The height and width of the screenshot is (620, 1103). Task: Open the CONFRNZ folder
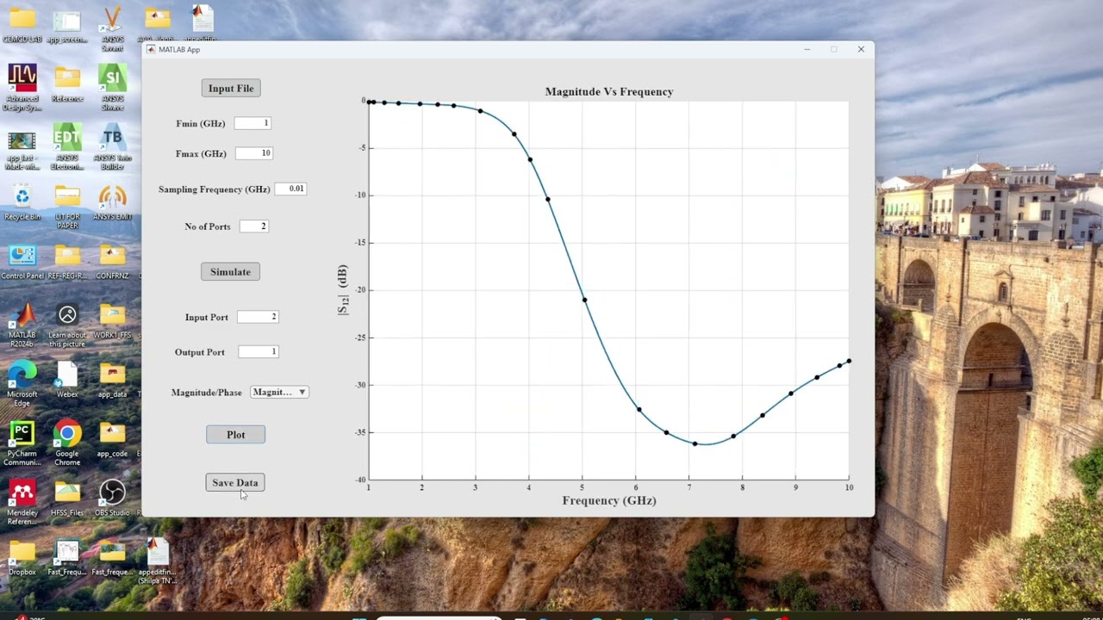click(x=112, y=261)
